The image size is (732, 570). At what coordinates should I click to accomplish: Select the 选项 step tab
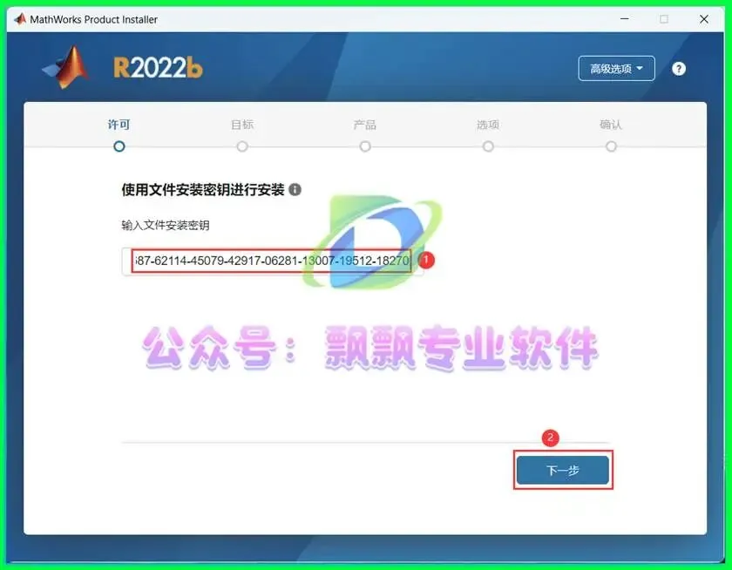[x=488, y=134]
